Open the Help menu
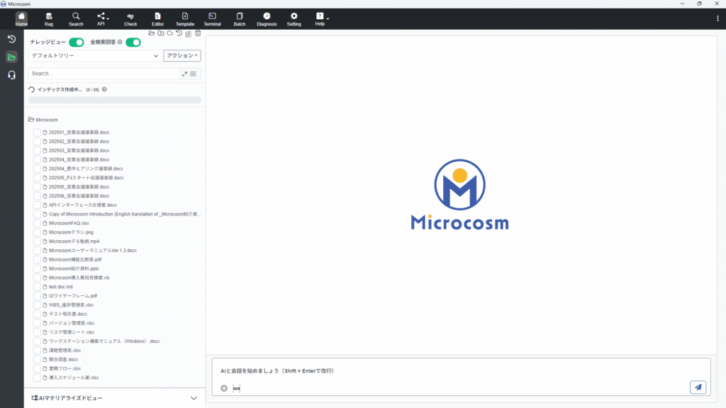Screen dimensions: 726x408 [320, 19]
